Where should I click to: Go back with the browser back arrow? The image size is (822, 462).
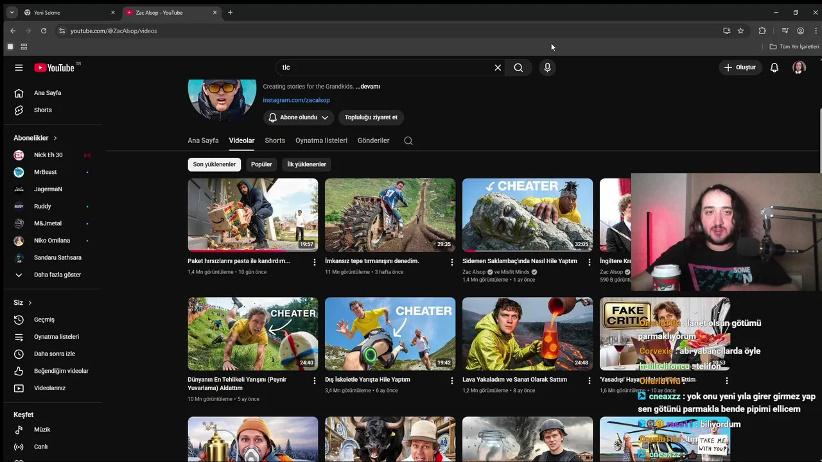pos(13,31)
